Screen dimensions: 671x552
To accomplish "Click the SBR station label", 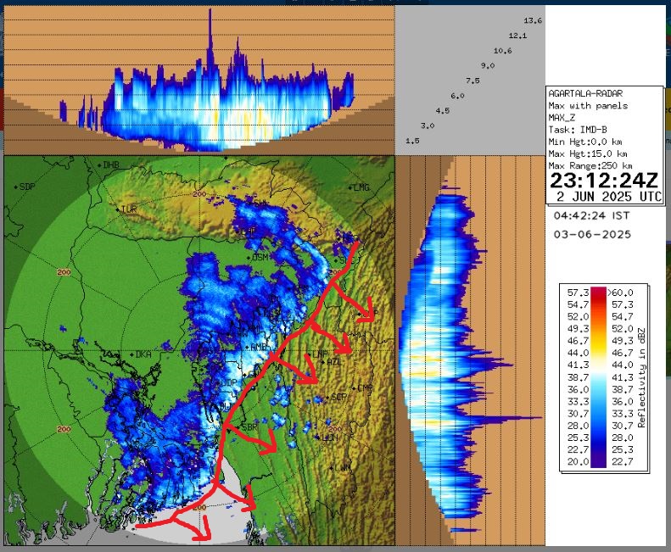I will pos(249,427).
